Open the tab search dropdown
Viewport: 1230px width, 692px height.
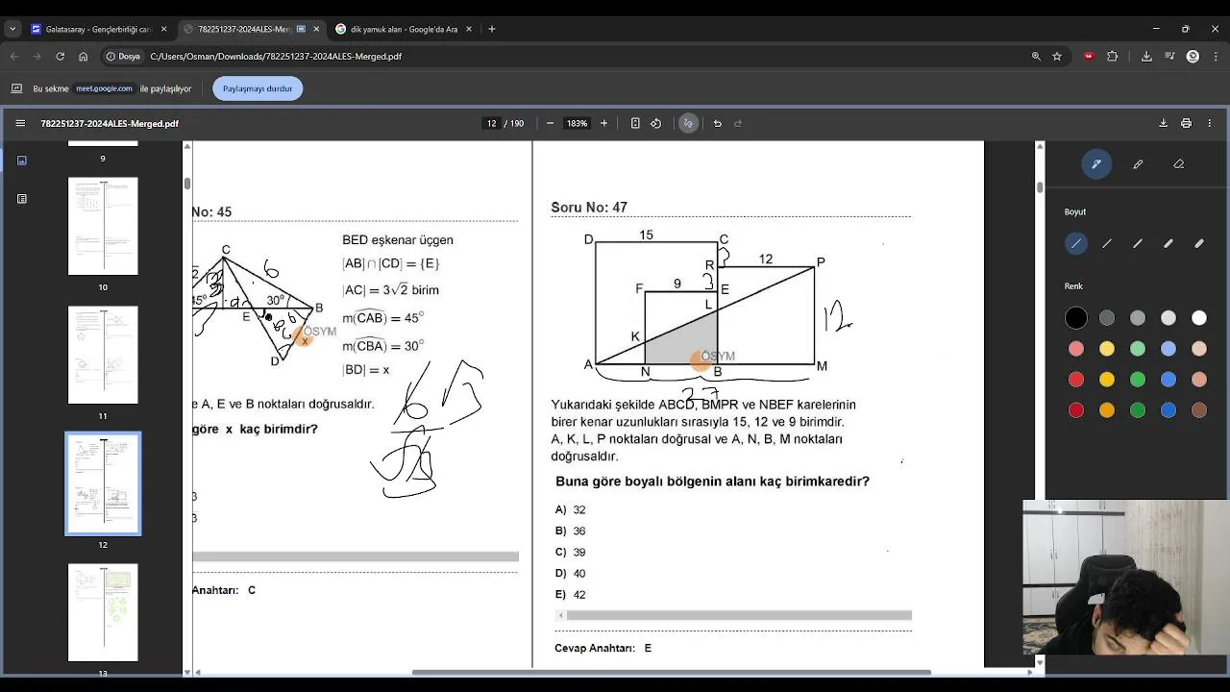pyautogui.click(x=12, y=29)
